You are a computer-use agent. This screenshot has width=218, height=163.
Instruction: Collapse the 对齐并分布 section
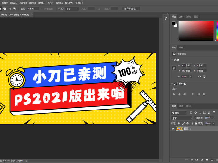172,84
